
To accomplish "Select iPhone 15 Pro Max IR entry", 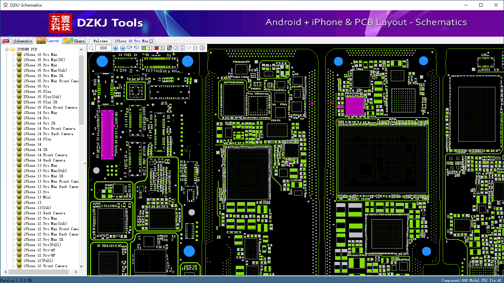I will tap(43, 76).
